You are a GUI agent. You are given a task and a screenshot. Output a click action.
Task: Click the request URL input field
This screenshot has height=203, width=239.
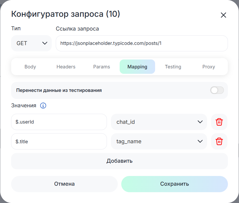coord(142,43)
